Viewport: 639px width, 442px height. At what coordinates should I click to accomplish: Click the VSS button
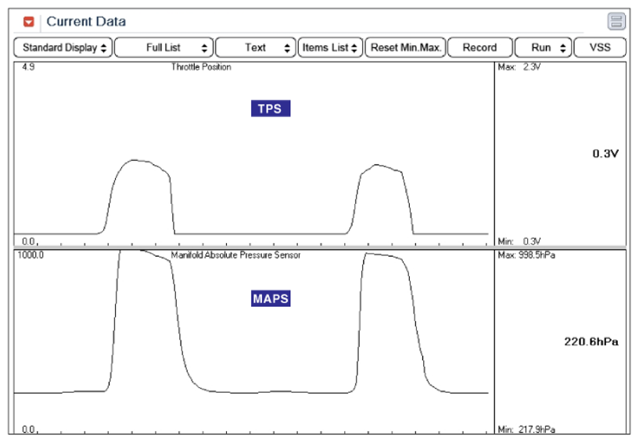tap(600, 48)
